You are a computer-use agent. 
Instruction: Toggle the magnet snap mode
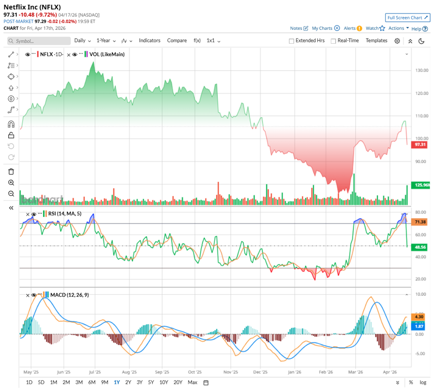coord(11,124)
